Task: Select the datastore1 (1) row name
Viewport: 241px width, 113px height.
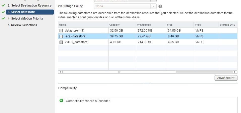Action: 75,31
